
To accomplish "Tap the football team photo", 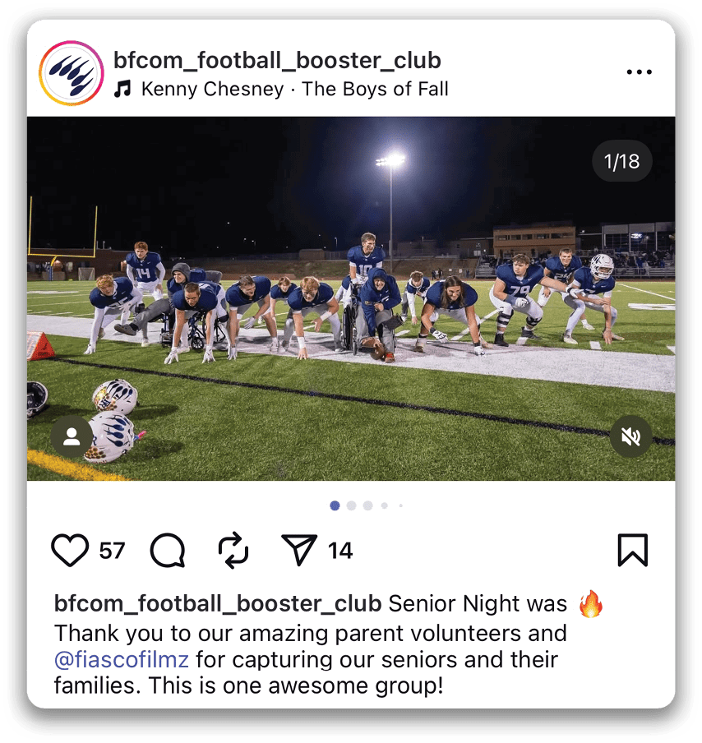I will 351,298.
